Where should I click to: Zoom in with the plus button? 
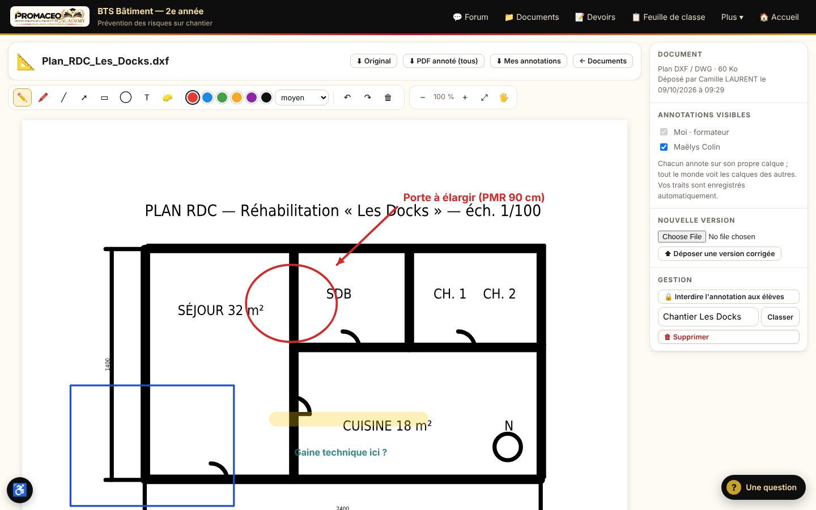click(x=465, y=97)
